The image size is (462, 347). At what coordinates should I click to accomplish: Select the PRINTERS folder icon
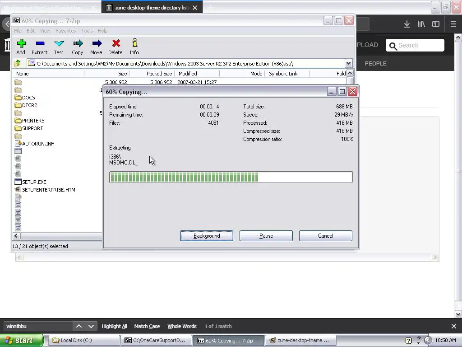click(18, 120)
